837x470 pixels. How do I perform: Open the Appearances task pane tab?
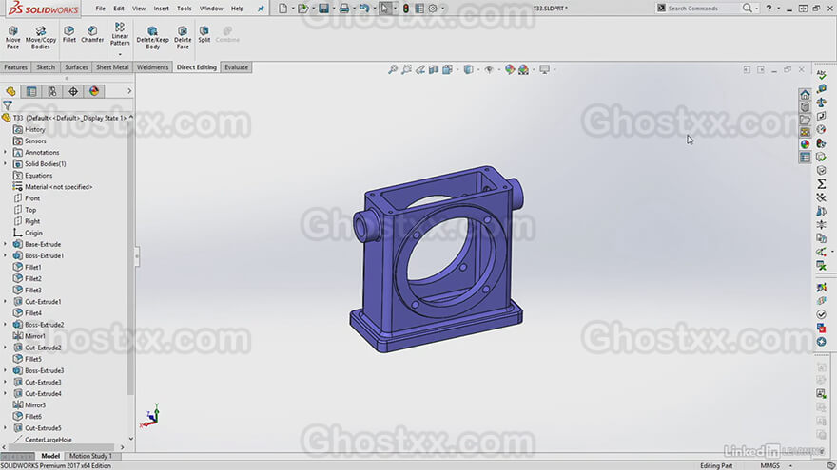point(805,144)
